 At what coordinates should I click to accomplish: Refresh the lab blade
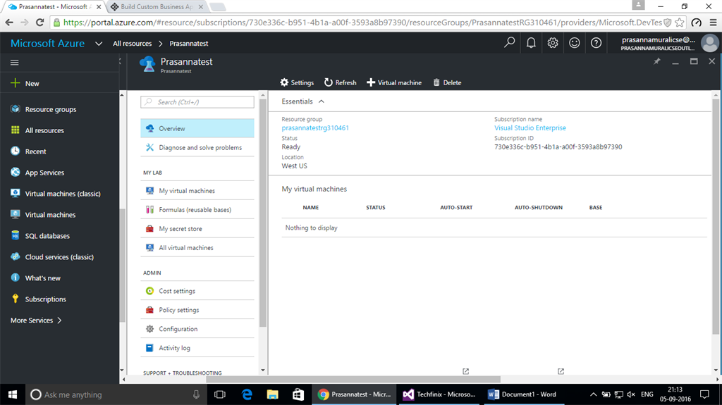click(x=341, y=82)
